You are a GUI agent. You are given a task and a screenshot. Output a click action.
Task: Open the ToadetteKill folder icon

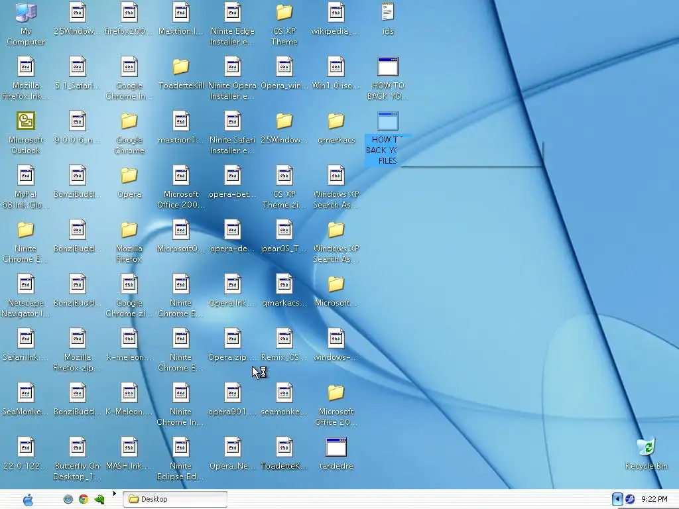tap(180, 67)
